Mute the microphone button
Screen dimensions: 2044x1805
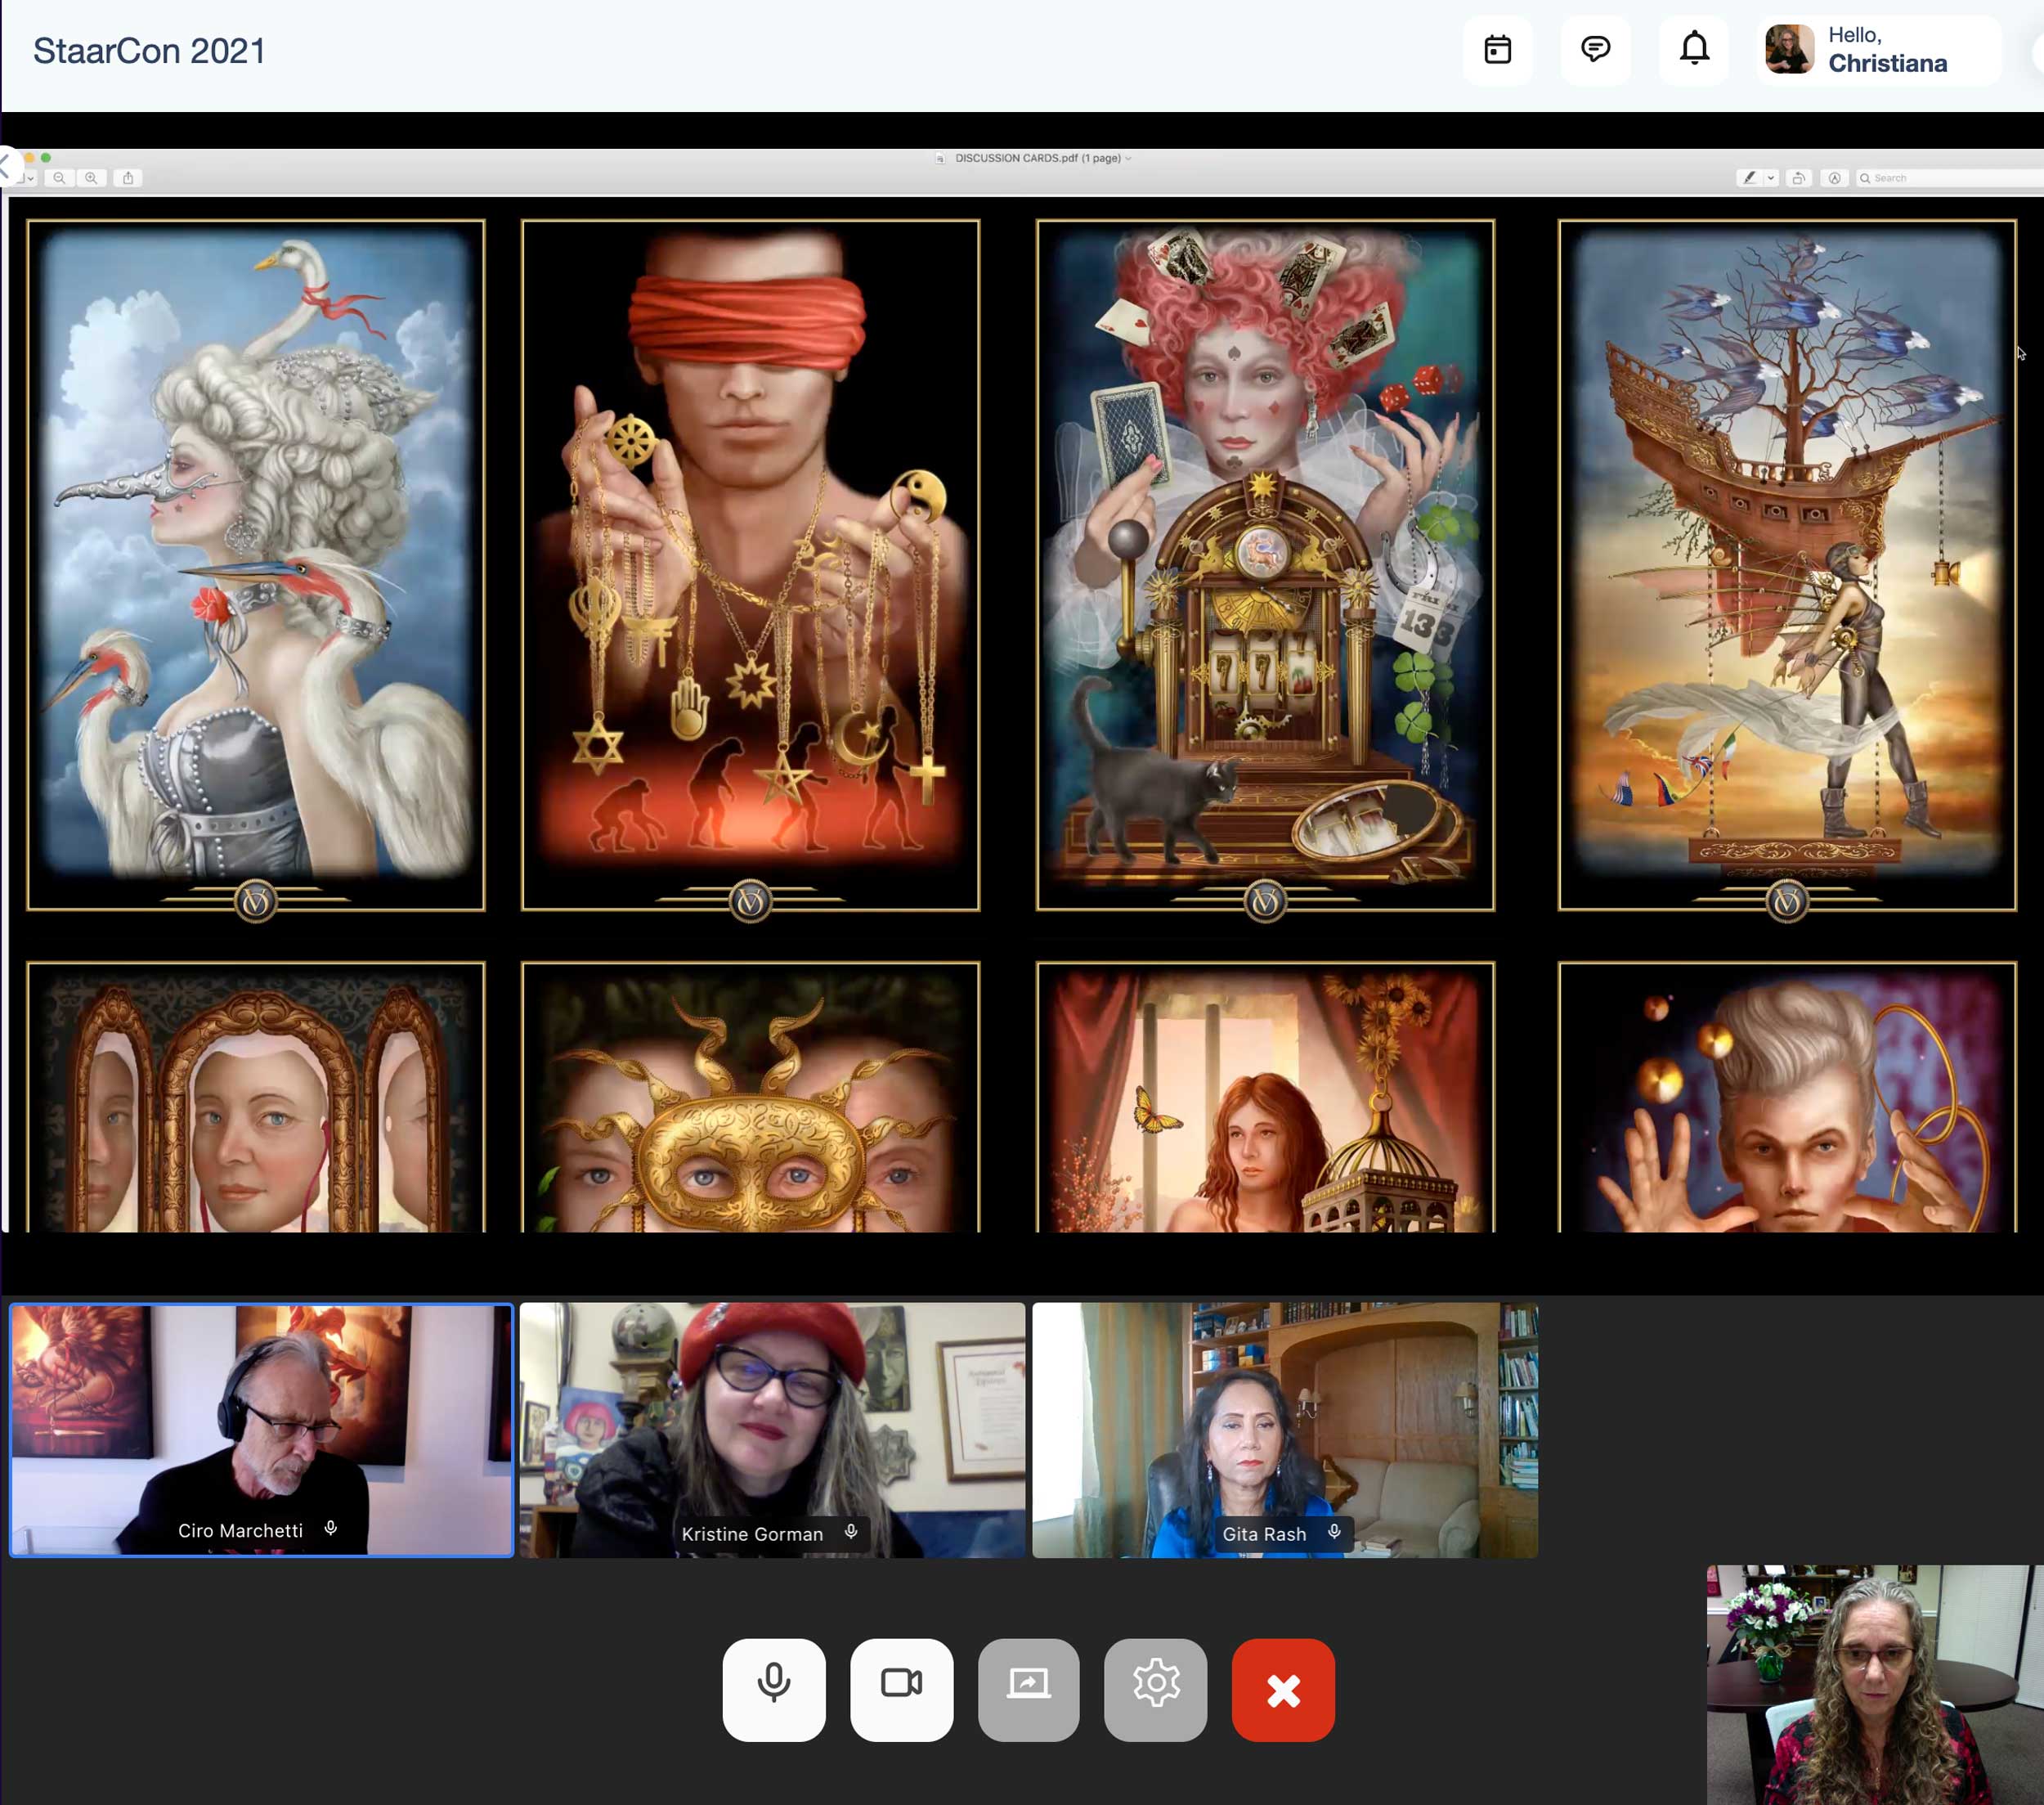[773, 1689]
